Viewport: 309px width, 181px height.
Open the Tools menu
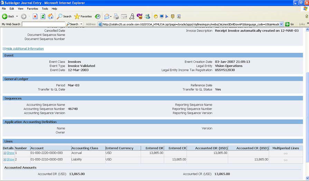pos(45,9)
